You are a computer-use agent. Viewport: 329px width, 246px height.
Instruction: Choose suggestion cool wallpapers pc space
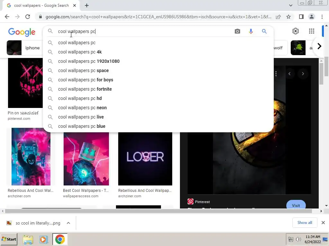(158, 70)
